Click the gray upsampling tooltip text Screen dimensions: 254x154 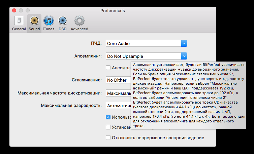189,95
